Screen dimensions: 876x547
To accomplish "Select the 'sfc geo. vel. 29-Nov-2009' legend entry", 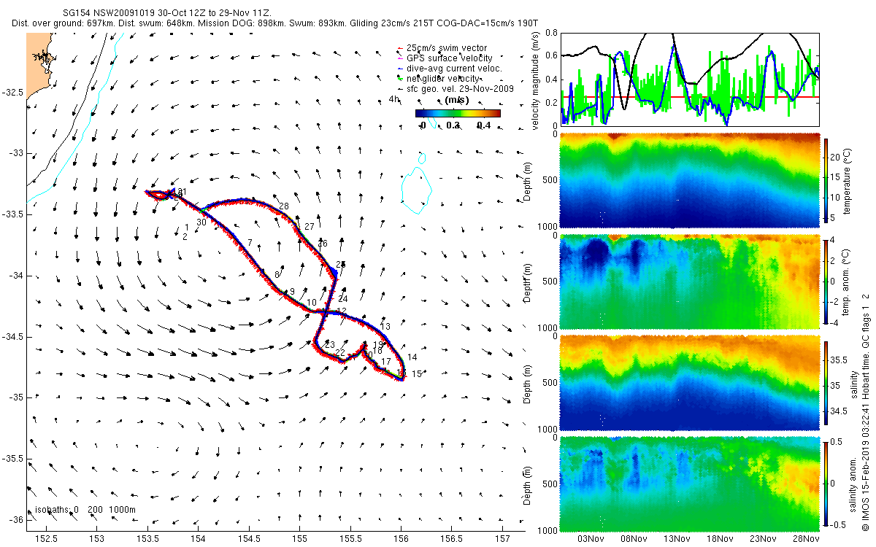I will pos(455,88).
